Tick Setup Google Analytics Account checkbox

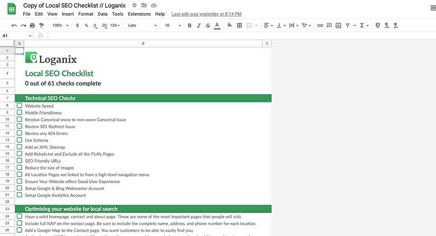coord(19,195)
